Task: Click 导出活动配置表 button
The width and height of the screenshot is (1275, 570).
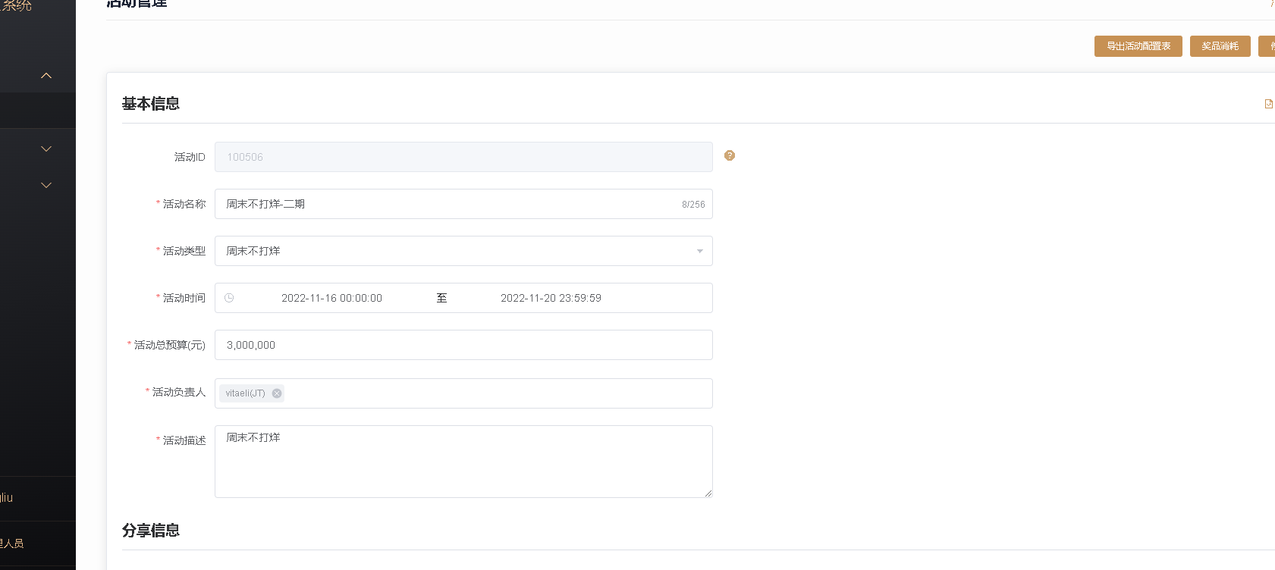Action: point(1138,46)
